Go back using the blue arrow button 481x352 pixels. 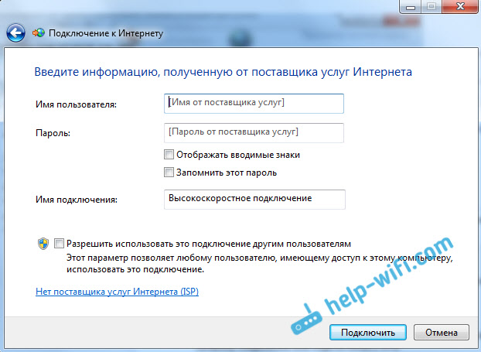[15, 32]
